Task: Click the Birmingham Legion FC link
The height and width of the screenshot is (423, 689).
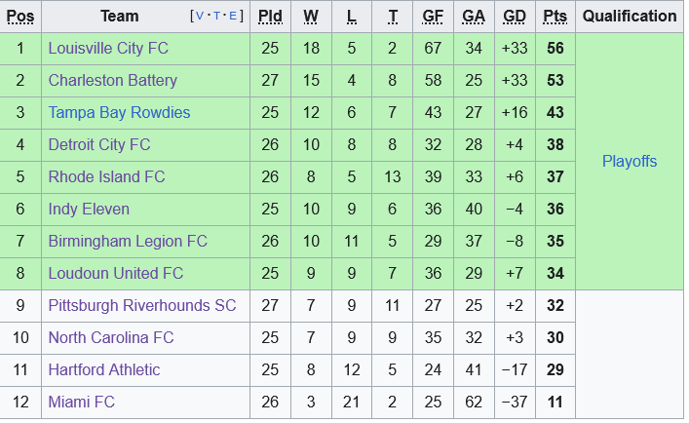Action: 128,241
